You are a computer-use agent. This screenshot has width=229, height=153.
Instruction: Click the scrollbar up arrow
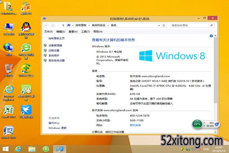pyautogui.click(x=215, y=36)
